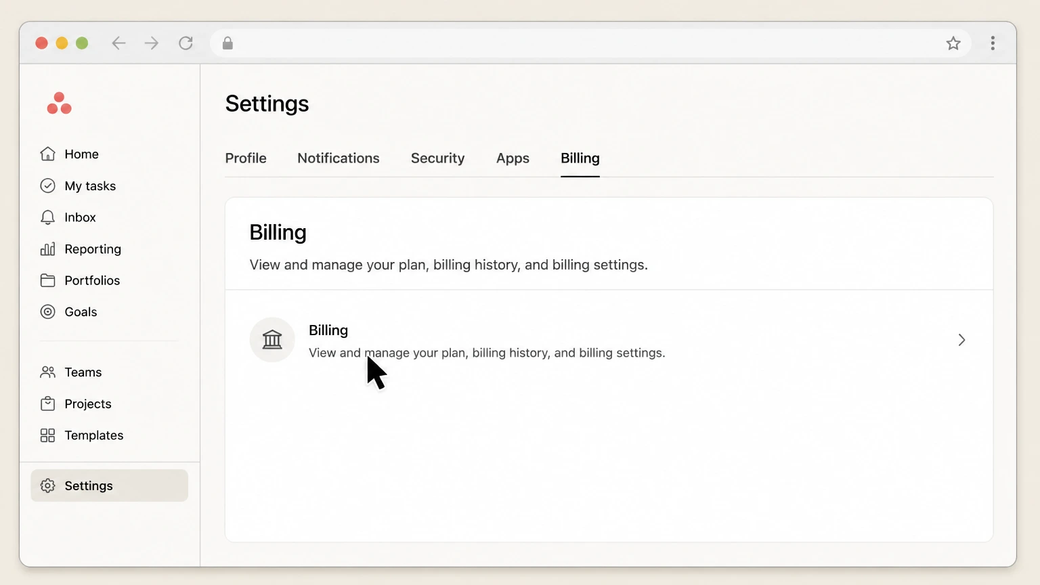Click the browser forward arrow
This screenshot has height=585, width=1040.
152,43
